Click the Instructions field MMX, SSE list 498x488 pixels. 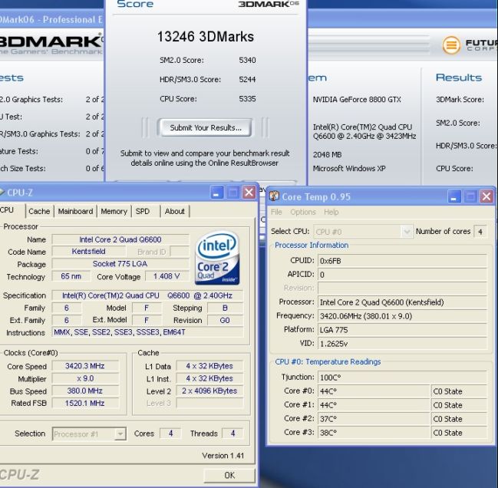click(x=147, y=332)
